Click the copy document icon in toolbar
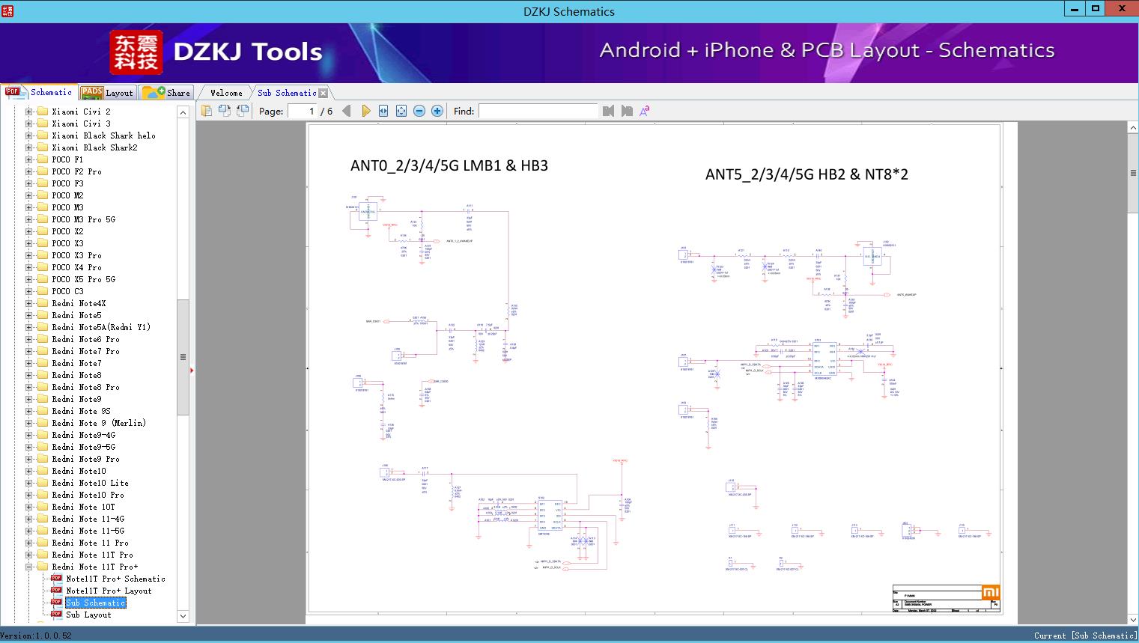 pyautogui.click(x=207, y=111)
